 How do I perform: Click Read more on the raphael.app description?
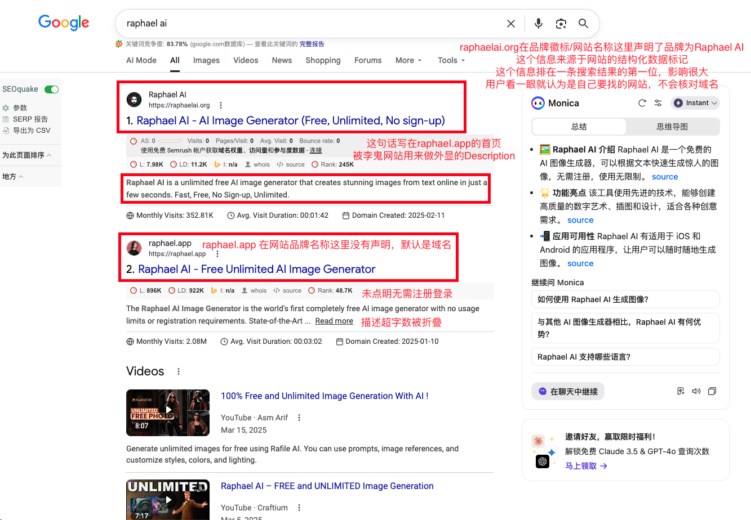334,321
